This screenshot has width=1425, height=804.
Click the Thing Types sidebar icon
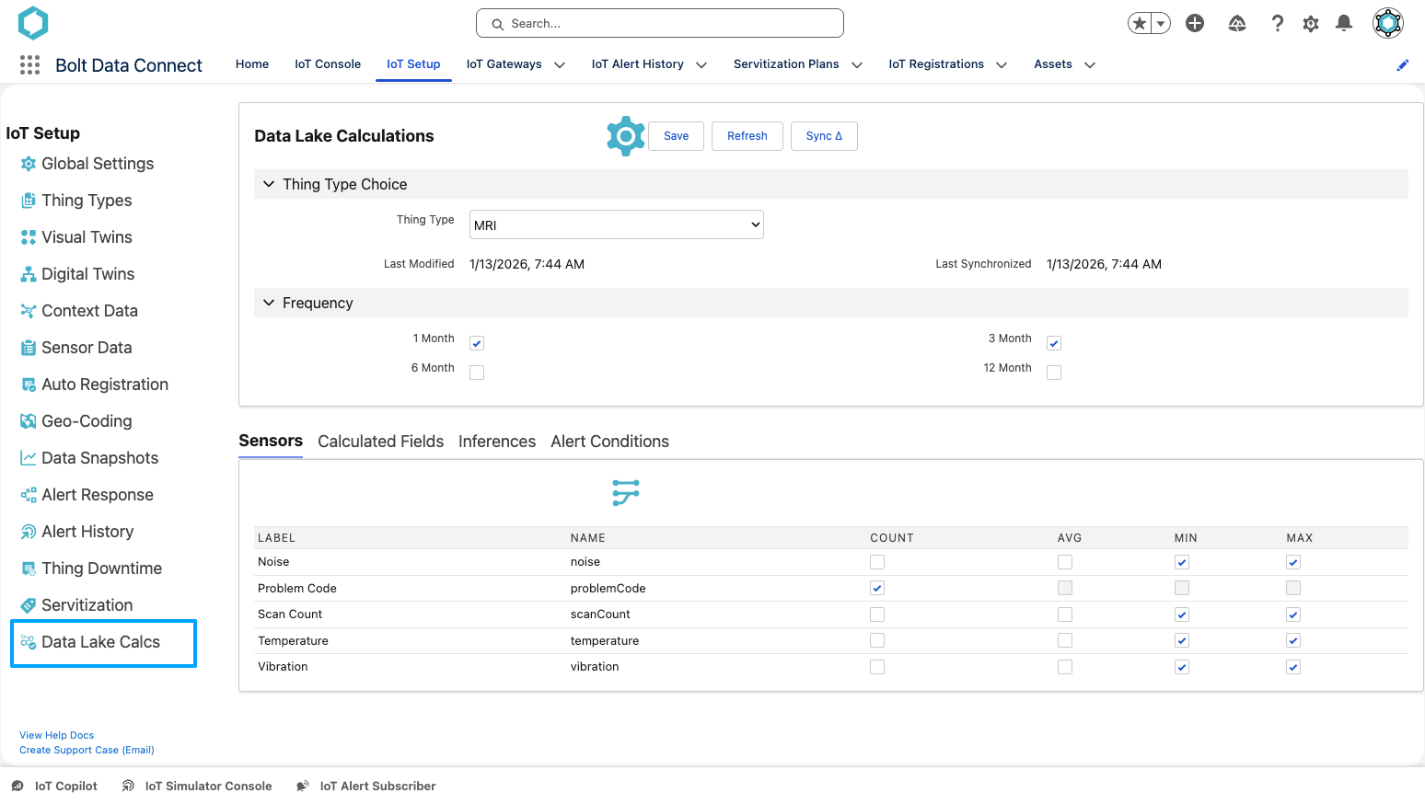[x=29, y=201]
